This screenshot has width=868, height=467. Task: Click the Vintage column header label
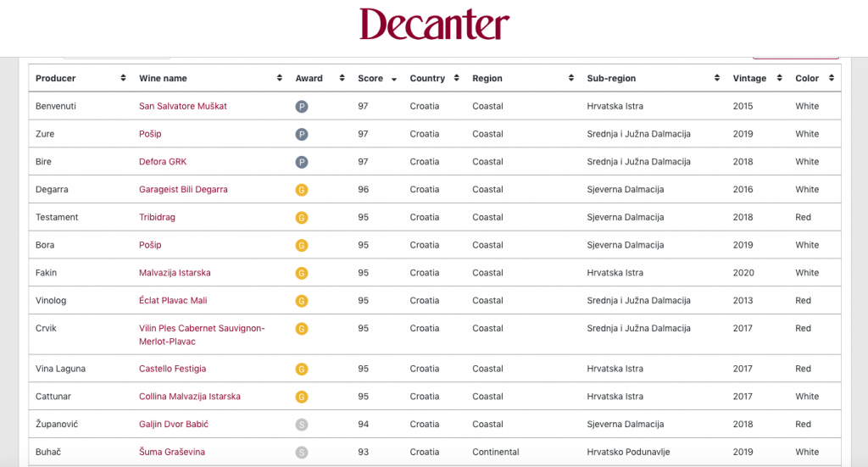tap(749, 78)
